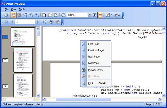The height and width of the screenshot is (108, 167).
Task: Choose Previous Page in context menu
Action: click(96, 50)
